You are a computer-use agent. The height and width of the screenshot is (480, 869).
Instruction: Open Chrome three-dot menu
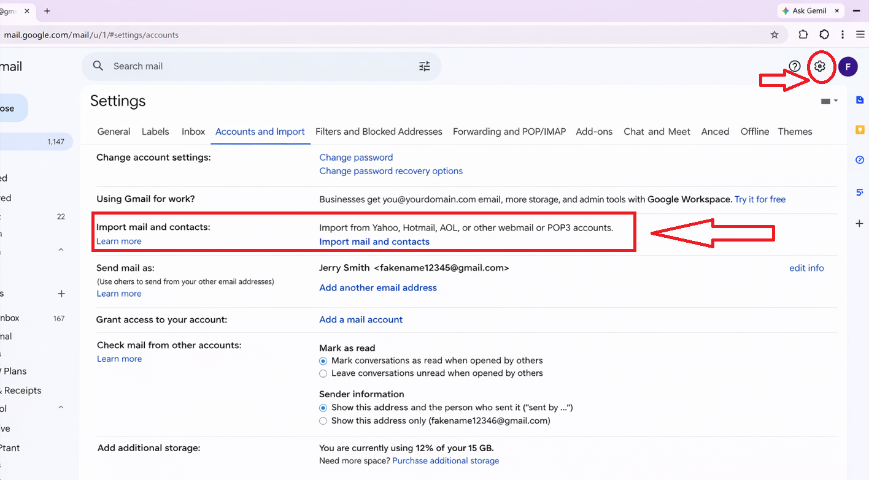pyautogui.click(x=843, y=35)
